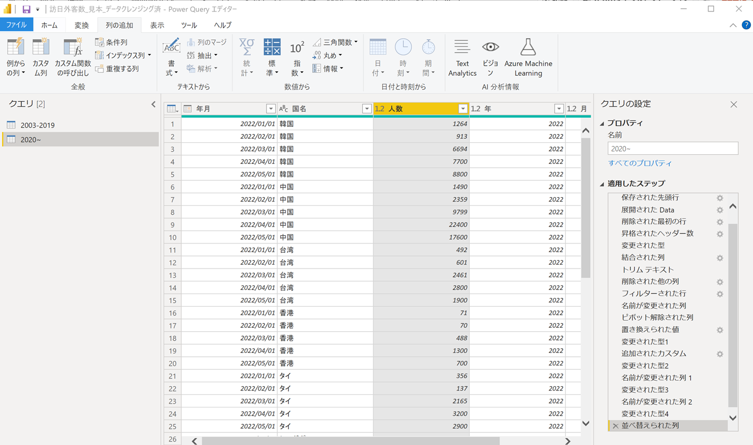Click the Vision (ビジョン) eye icon
Viewport: 753px width, 445px height.
tap(490, 47)
